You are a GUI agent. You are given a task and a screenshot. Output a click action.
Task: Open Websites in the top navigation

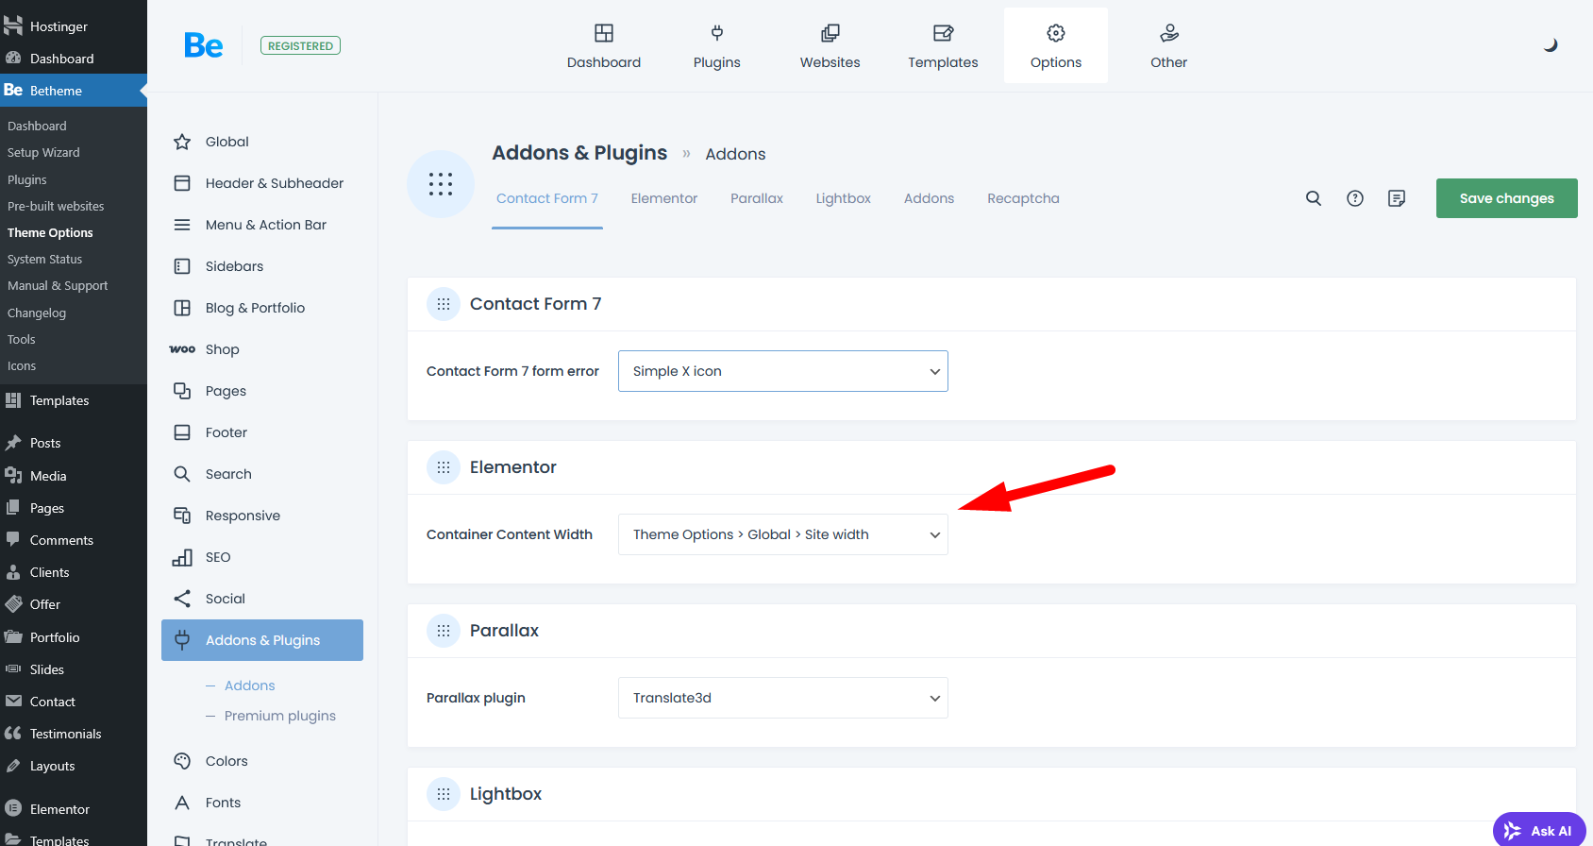click(830, 45)
